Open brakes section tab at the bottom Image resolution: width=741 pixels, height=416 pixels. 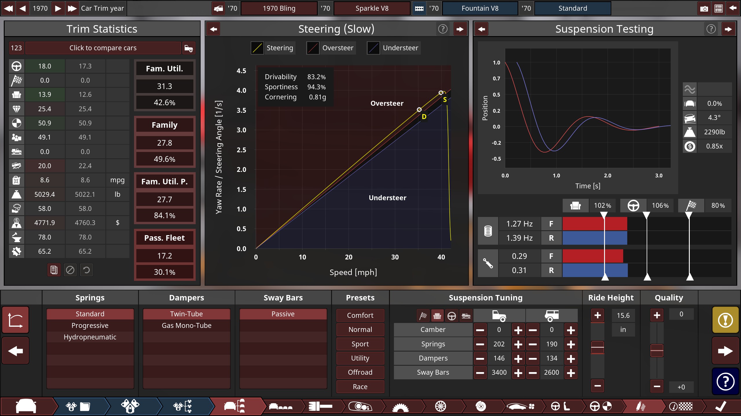(x=480, y=406)
